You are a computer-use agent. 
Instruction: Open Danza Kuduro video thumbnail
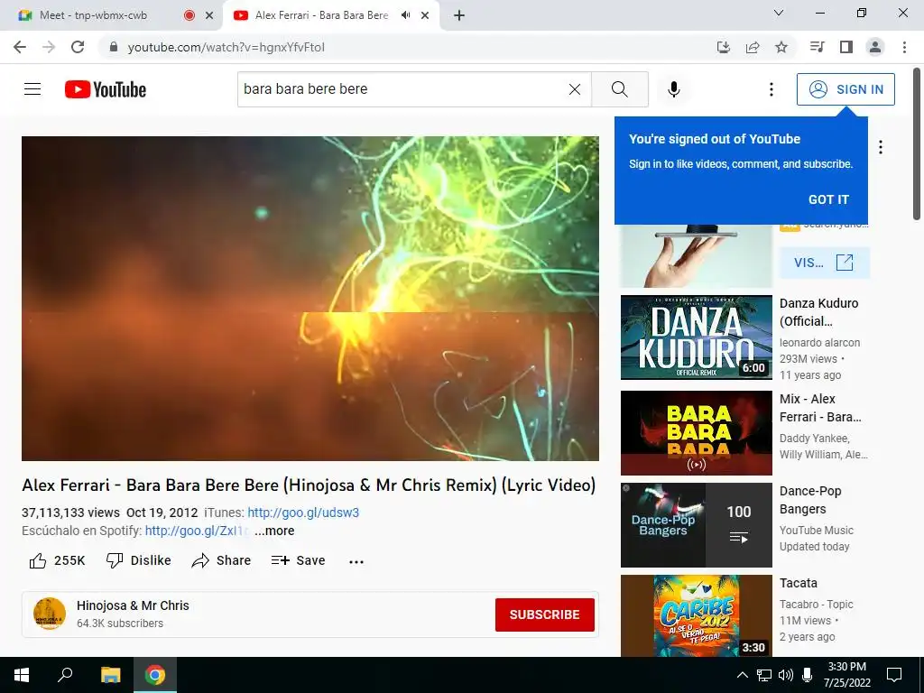(696, 337)
